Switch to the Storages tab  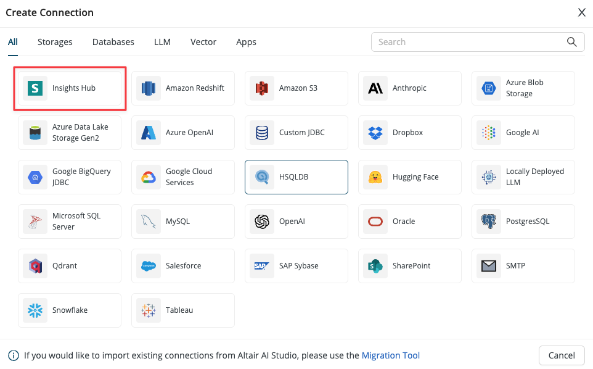[x=55, y=42]
